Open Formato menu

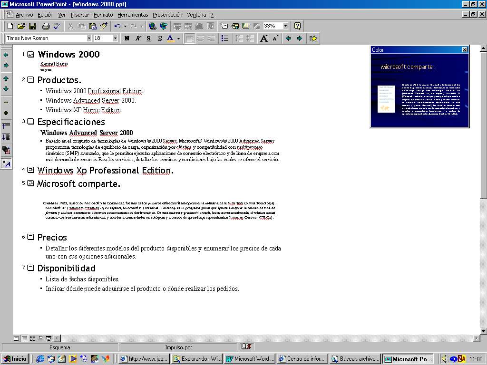click(x=103, y=15)
